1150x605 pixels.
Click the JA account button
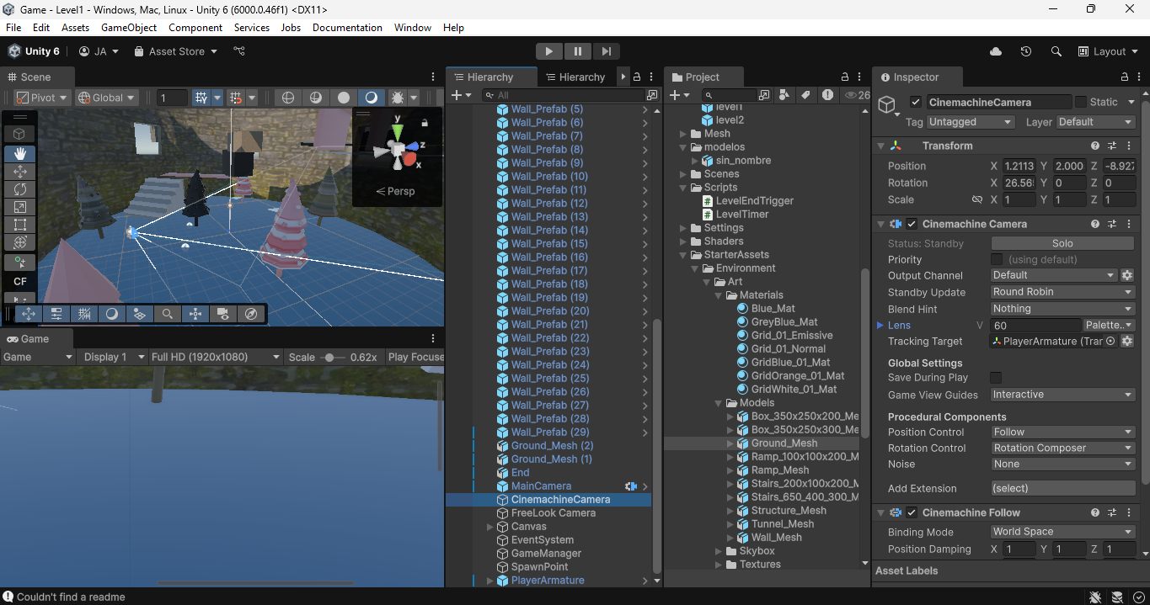point(99,51)
